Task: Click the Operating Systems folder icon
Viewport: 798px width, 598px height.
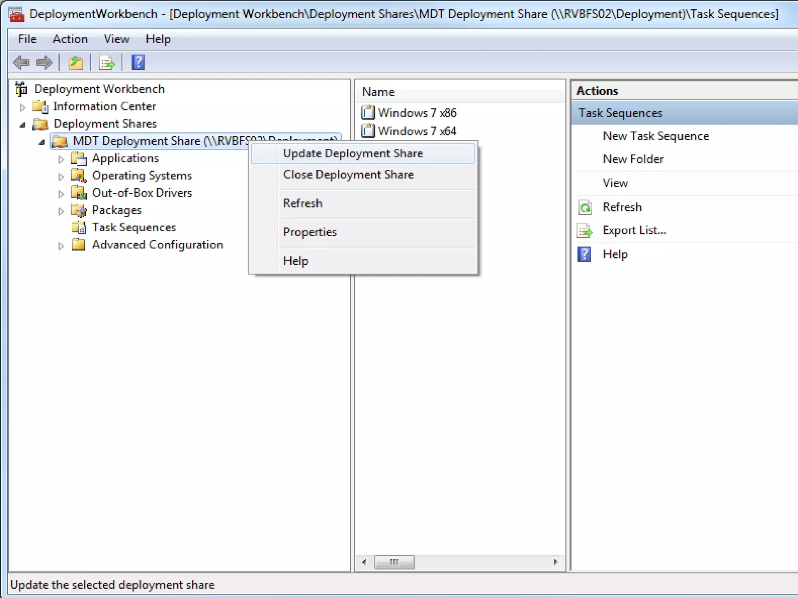Action: (79, 176)
